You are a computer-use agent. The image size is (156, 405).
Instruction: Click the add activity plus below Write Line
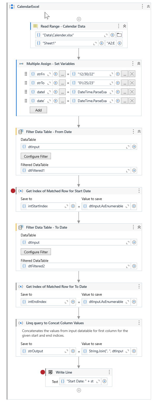point(79,390)
